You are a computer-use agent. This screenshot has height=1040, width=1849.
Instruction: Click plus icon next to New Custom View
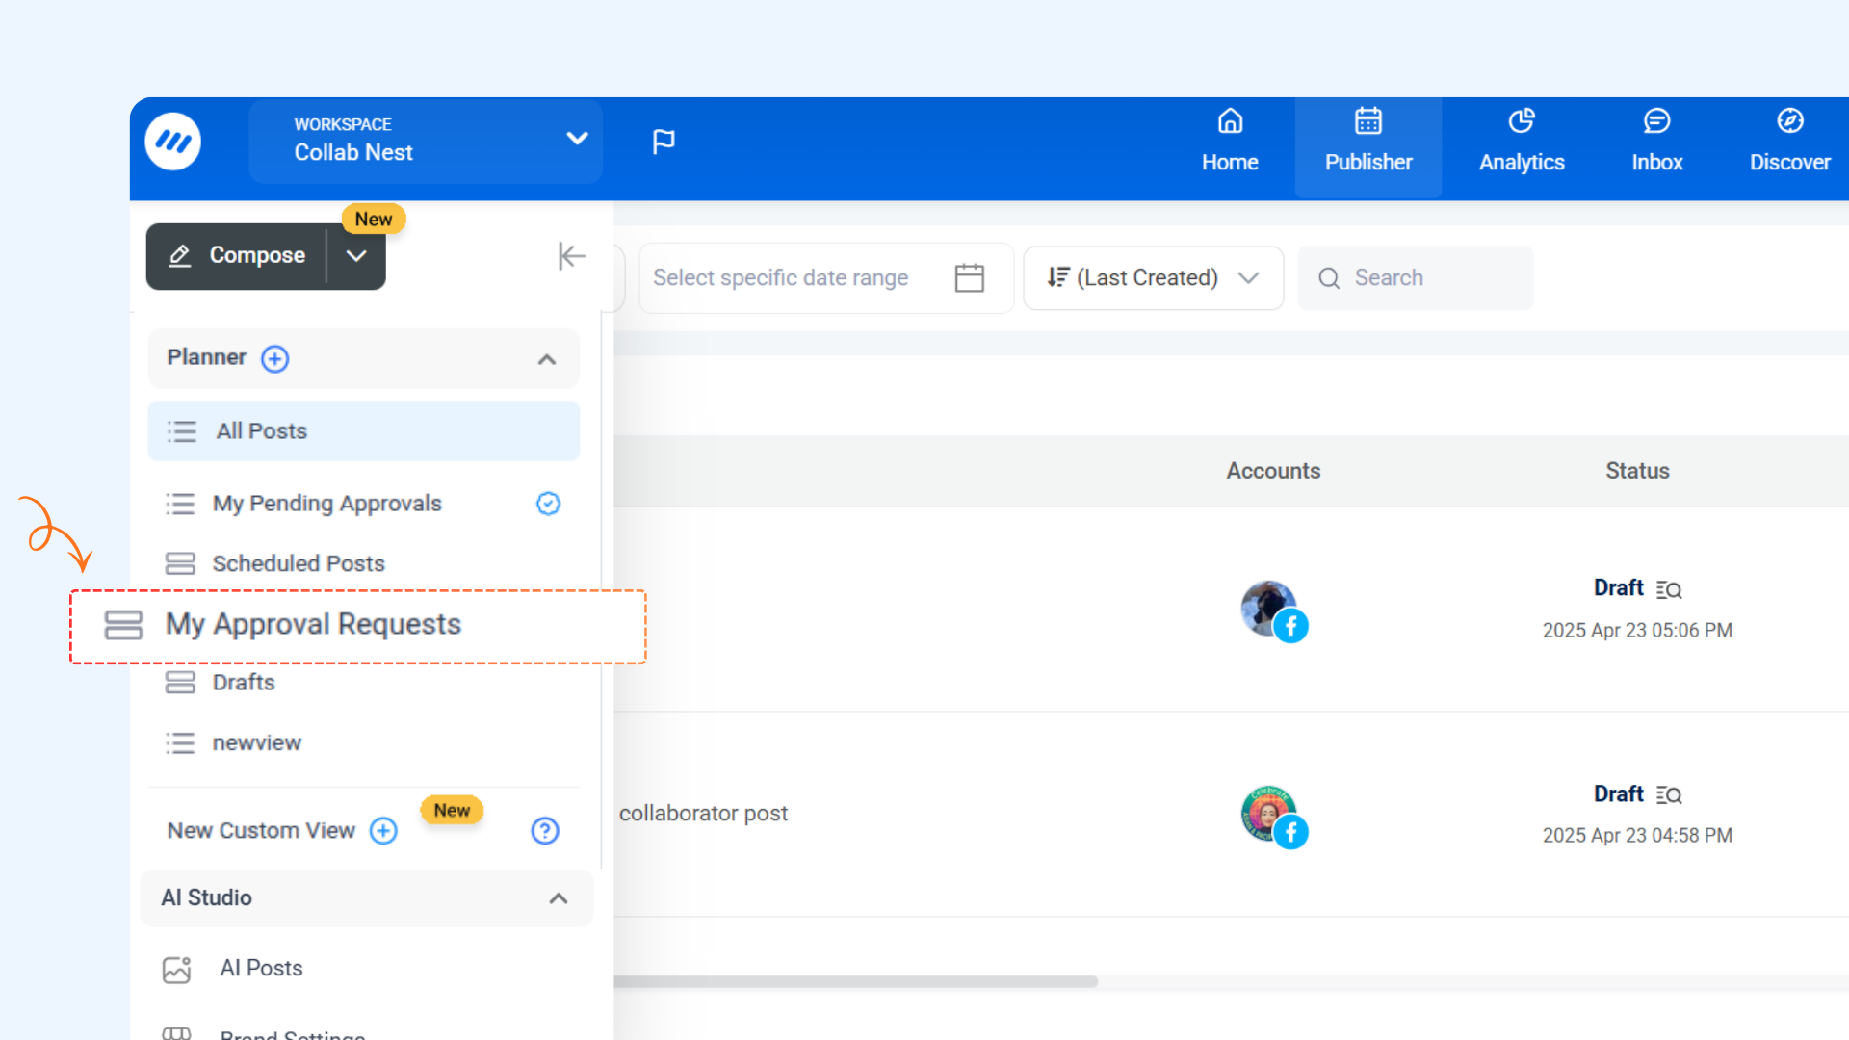pyautogui.click(x=383, y=831)
